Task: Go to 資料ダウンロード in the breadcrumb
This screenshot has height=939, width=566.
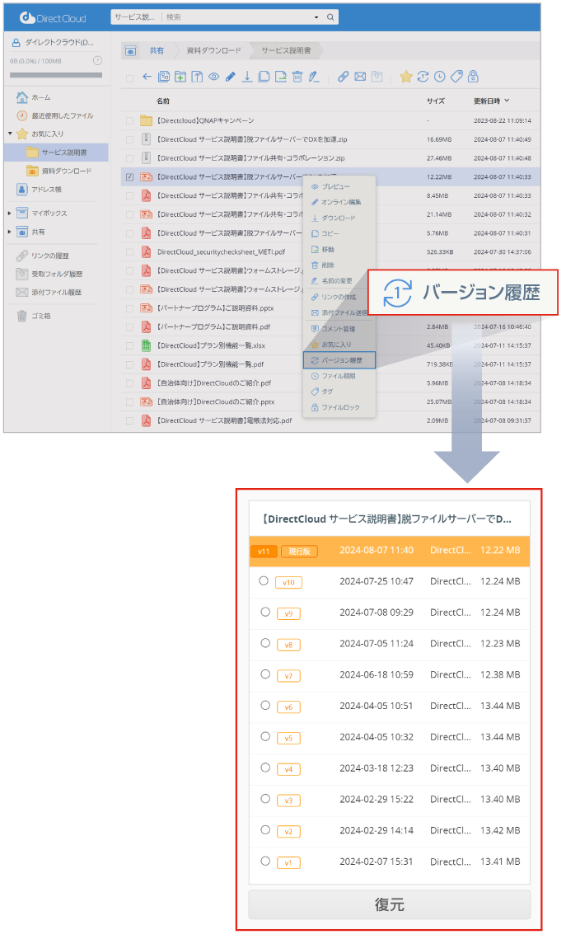Action: click(x=213, y=51)
